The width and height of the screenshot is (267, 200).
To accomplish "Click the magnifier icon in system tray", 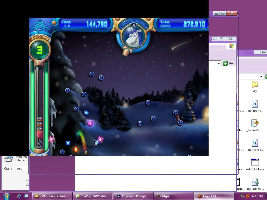I will pyautogui.click(x=248, y=196).
